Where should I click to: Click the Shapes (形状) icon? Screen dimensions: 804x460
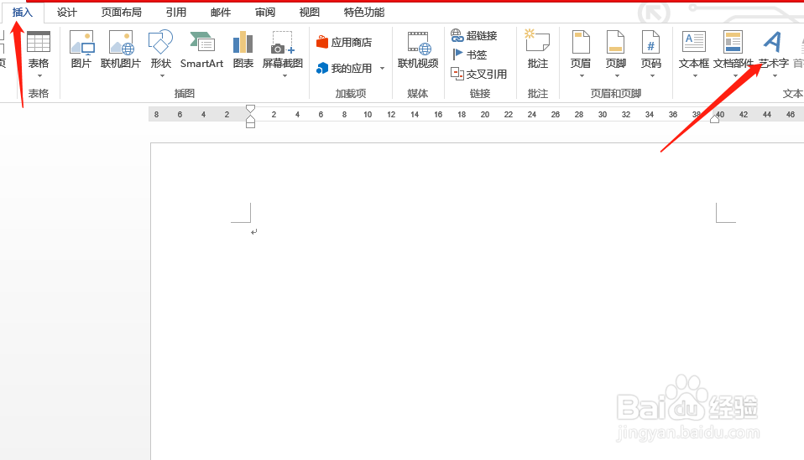coord(160,42)
